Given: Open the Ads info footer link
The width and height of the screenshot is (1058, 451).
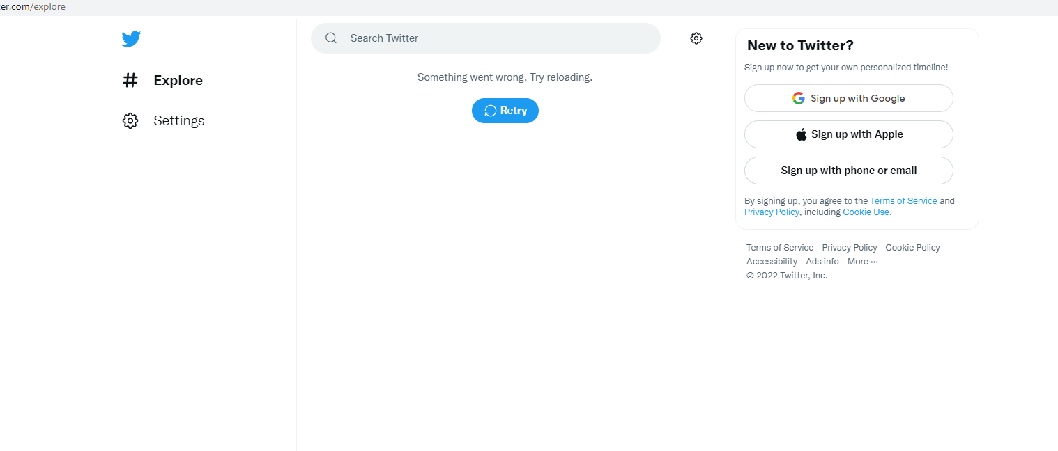Looking at the screenshot, I should [822, 262].
